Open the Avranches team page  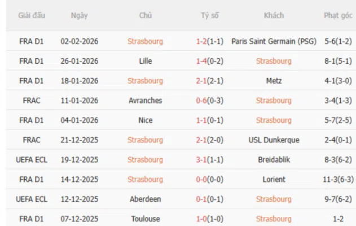[x=145, y=101]
